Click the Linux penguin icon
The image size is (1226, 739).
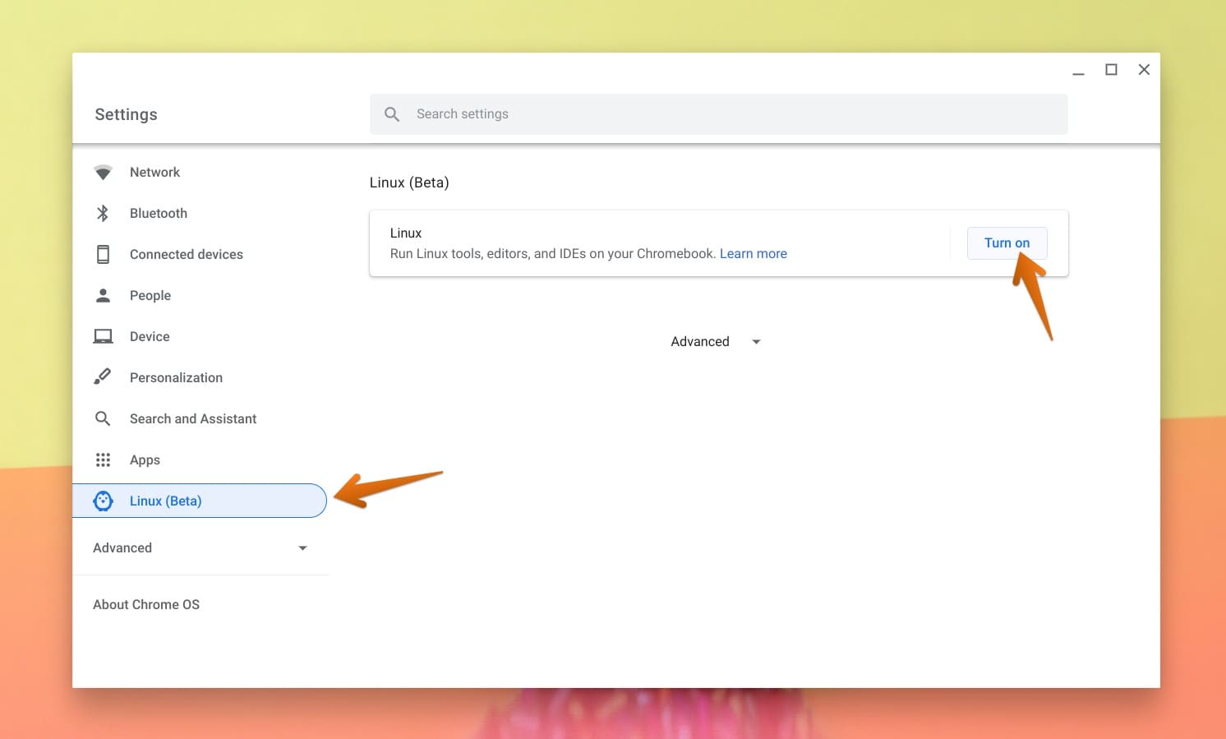[x=103, y=501]
